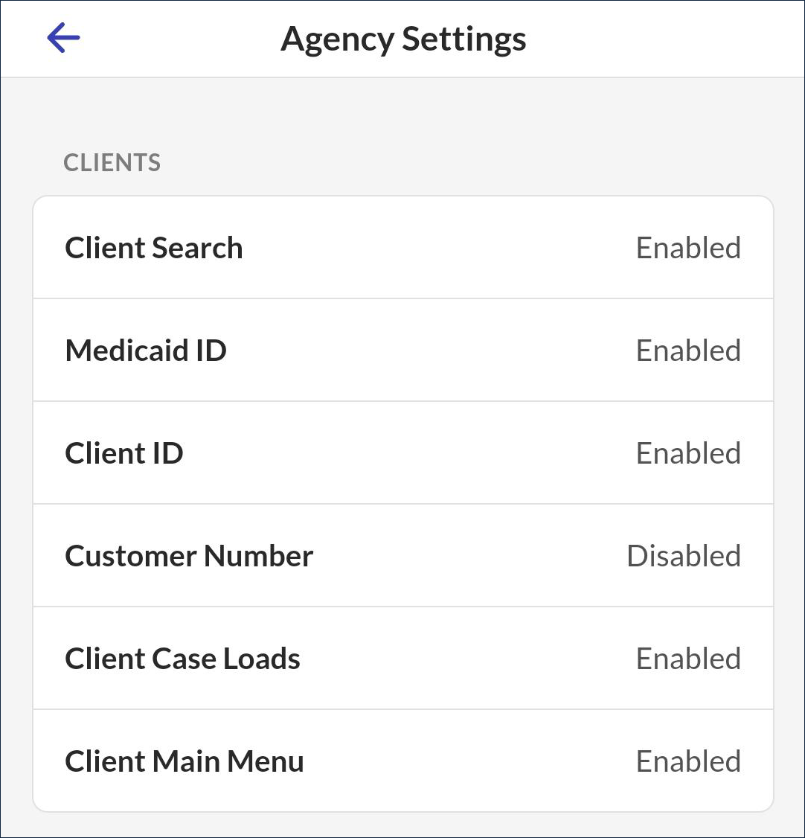The width and height of the screenshot is (805, 838).
Task: Click the 'Client Search' label text
Action: pyautogui.click(x=154, y=248)
